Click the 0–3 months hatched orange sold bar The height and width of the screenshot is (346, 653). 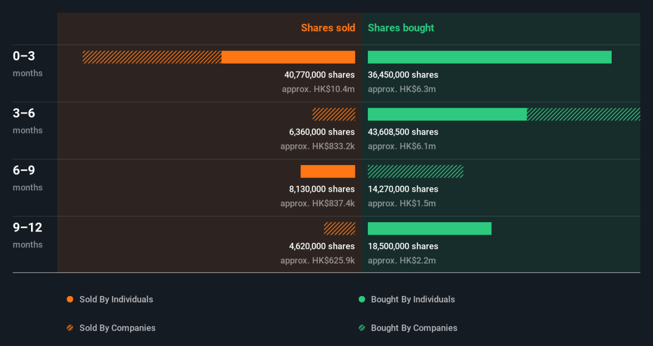click(152, 57)
